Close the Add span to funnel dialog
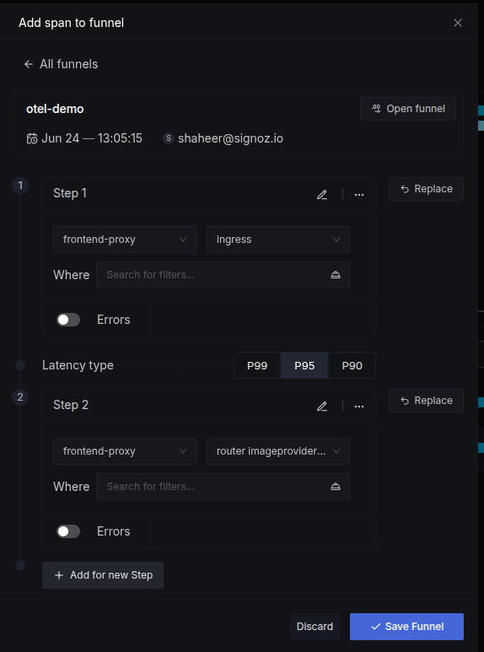This screenshot has height=652, width=484. 457,23
